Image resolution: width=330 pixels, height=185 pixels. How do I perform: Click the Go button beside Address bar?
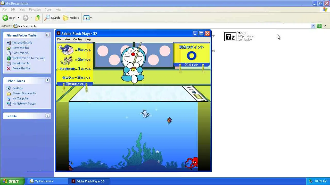pyautogui.click(x=321, y=26)
